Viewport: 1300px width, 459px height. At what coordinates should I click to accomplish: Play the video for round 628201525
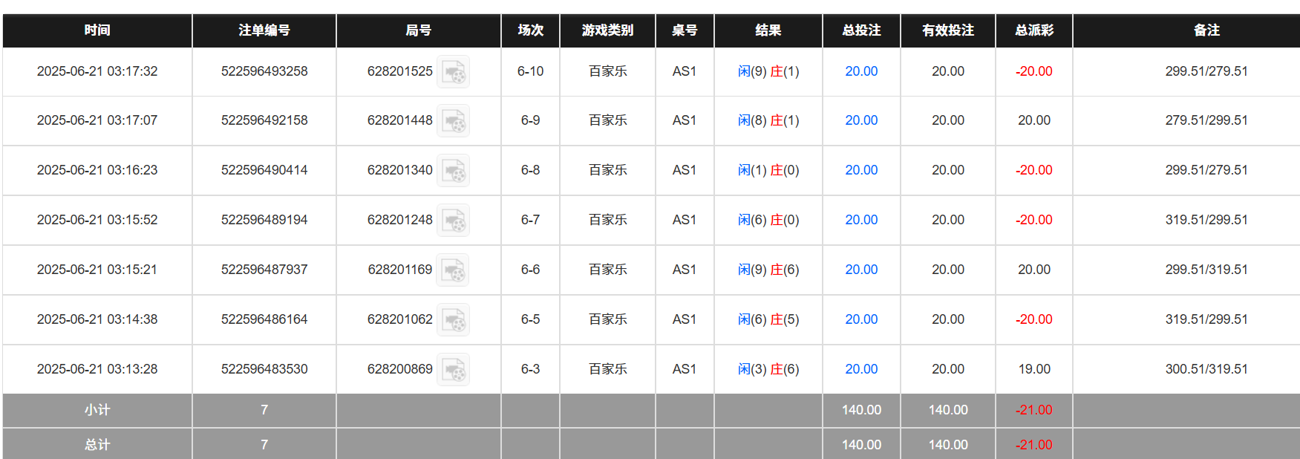coord(454,71)
